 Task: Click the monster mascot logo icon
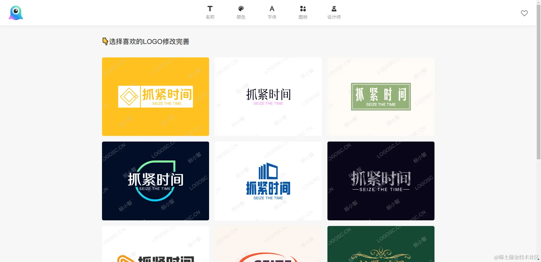(x=16, y=13)
